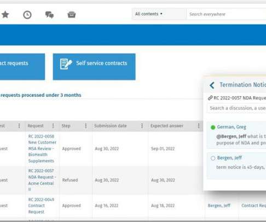Open favorites via the star icon
Image resolution: width=266 pixels, height=222 pixels.
[x=5, y=15]
